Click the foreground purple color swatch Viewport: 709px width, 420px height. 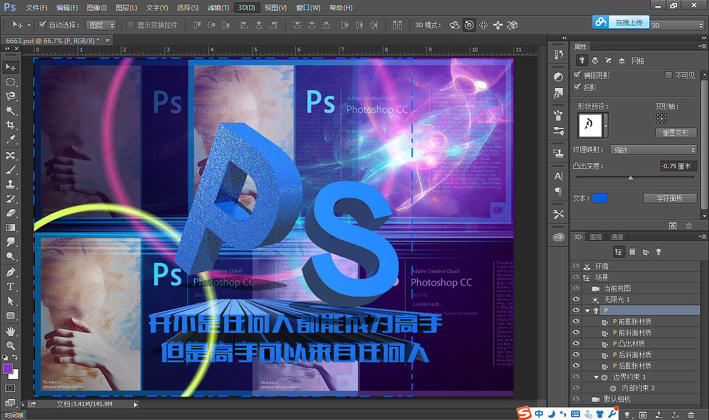[x=8, y=369]
